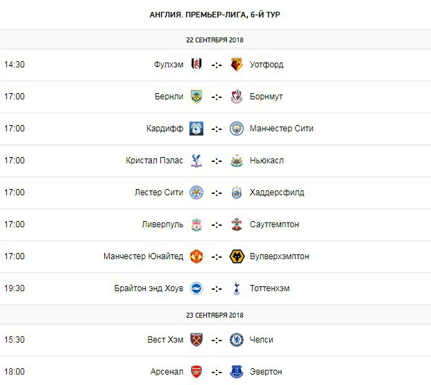The image size is (431, 385).
Task: Click the Tottenham club crest
Action: pyautogui.click(x=236, y=288)
